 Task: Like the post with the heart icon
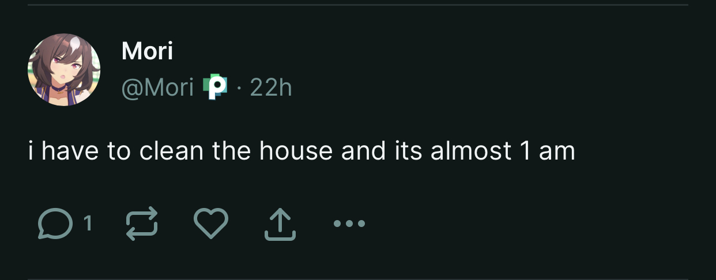pyautogui.click(x=211, y=223)
